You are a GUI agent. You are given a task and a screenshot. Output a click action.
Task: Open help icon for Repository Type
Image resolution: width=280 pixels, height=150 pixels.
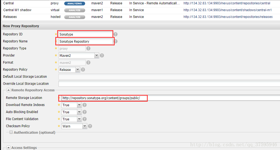coord(88,48)
